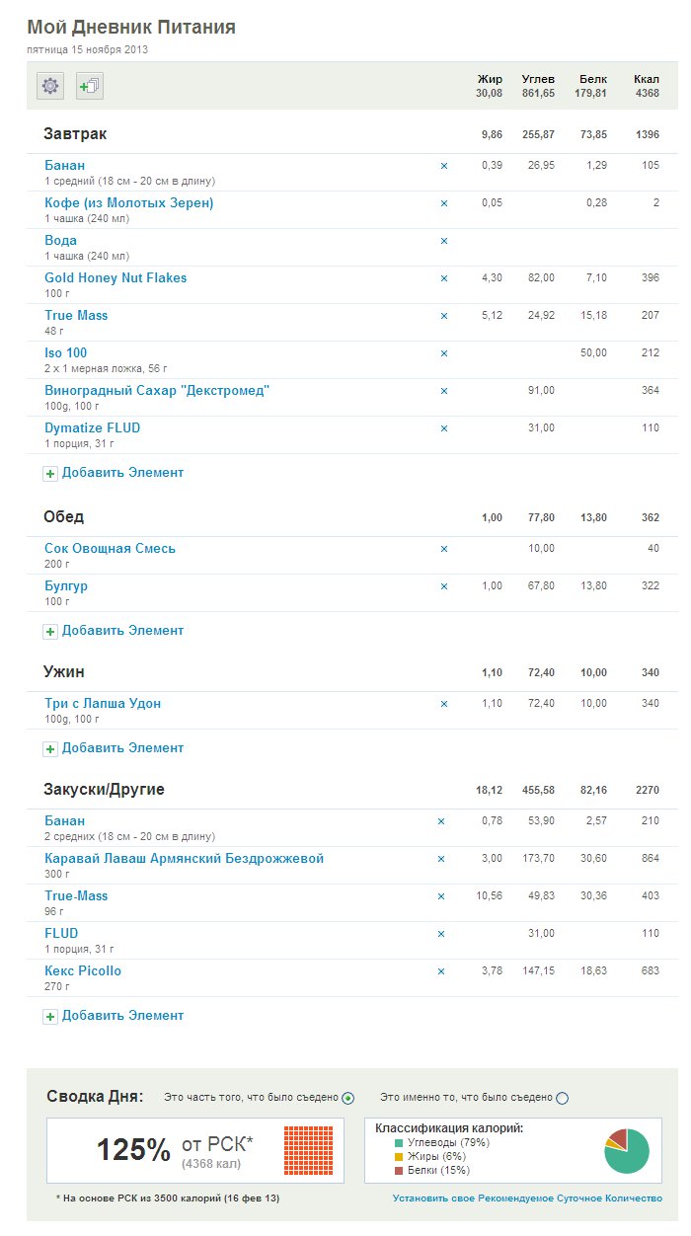Viewport: 691px width, 1236px height.
Task: Delete Булгур from Обед with X
Action: pos(443,586)
